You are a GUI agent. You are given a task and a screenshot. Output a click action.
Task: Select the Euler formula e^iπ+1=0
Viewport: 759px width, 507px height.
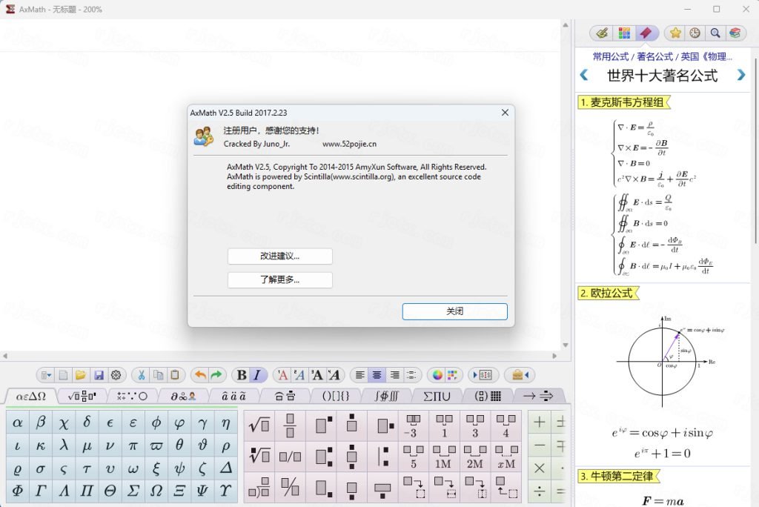point(662,454)
